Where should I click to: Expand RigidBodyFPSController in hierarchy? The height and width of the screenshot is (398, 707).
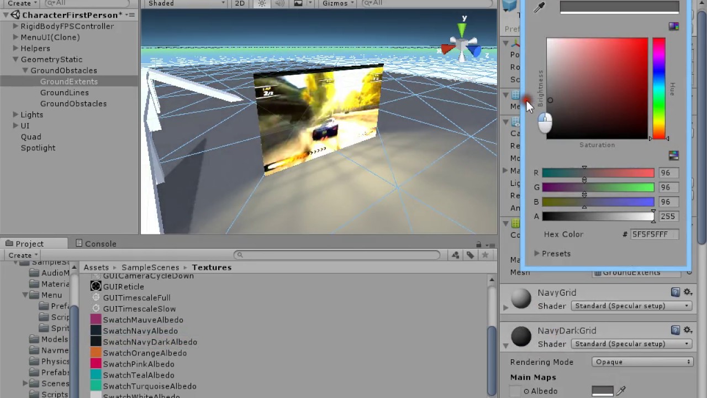[x=15, y=26]
